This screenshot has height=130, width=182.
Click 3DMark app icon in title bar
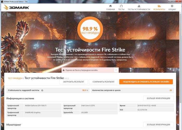2,2
